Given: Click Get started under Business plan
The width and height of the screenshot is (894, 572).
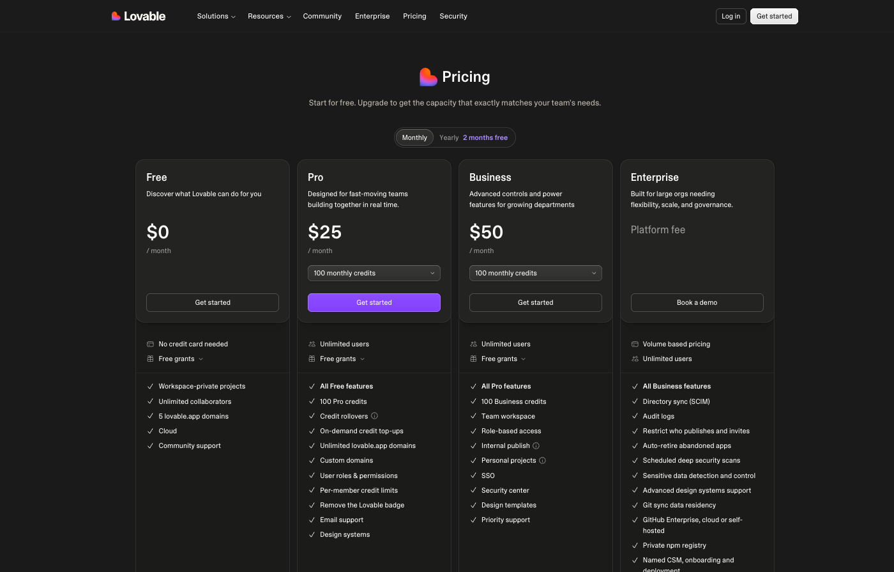Looking at the screenshot, I should (x=536, y=302).
